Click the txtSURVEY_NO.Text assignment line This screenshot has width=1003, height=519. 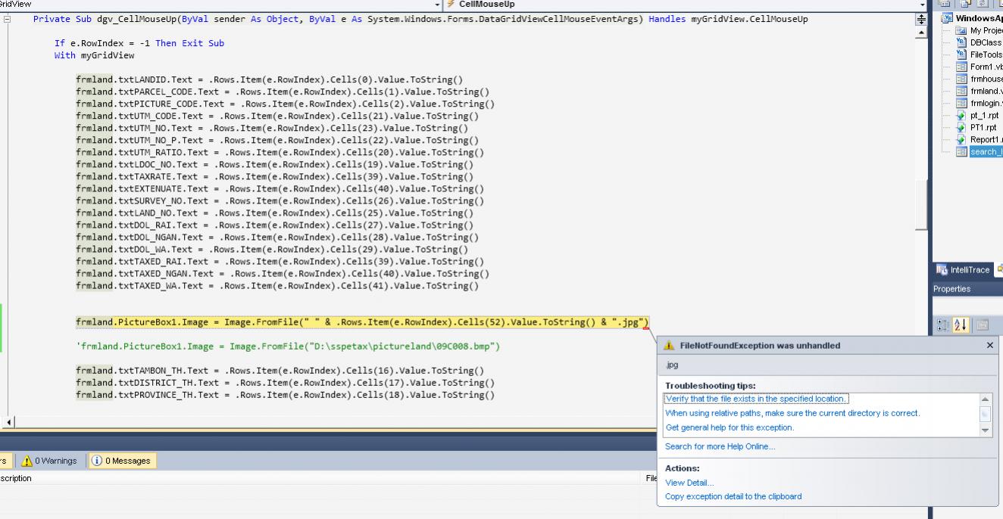(280, 200)
